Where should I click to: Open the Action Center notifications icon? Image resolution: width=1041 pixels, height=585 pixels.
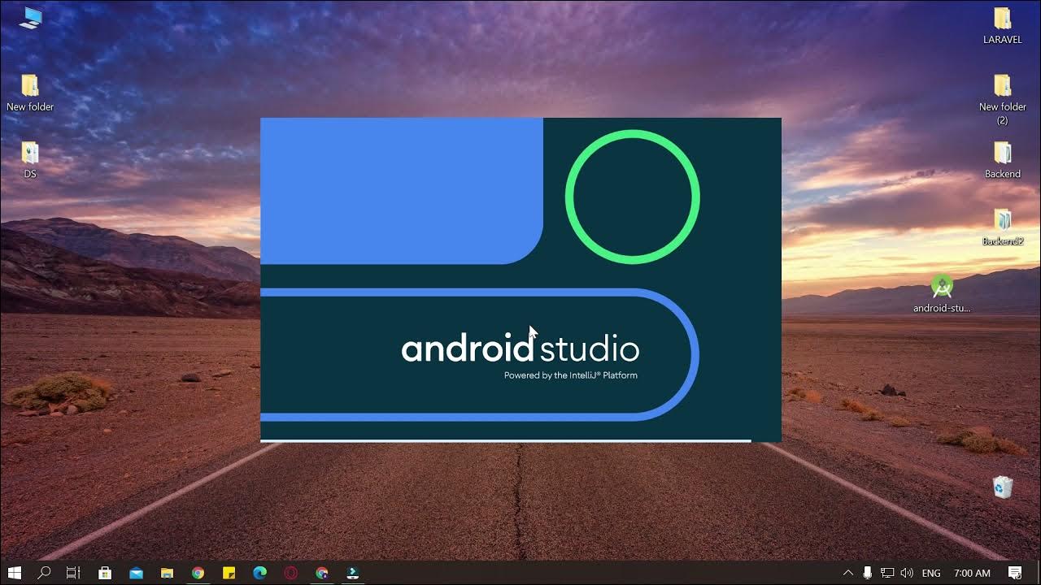[1015, 573]
